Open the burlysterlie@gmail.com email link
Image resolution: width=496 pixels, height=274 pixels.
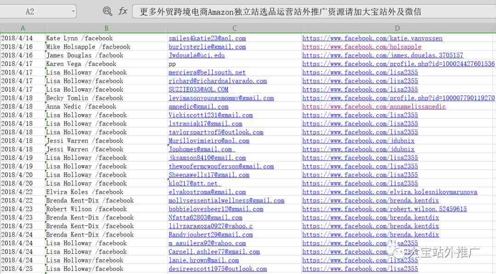click(207, 47)
